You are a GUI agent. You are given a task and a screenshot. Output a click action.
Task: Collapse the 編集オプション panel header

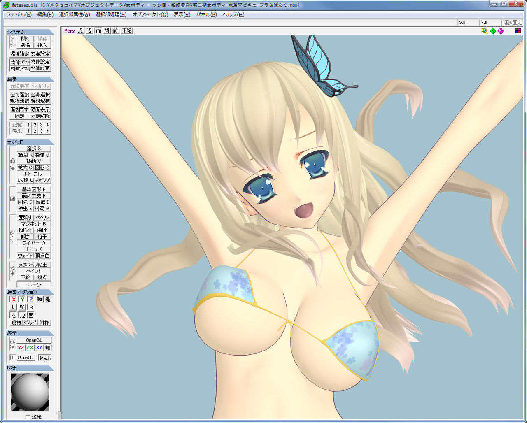[x=30, y=292]
